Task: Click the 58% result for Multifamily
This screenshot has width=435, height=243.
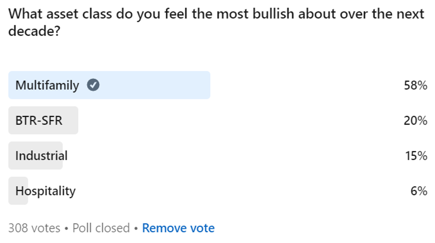Action: point(415,85)
